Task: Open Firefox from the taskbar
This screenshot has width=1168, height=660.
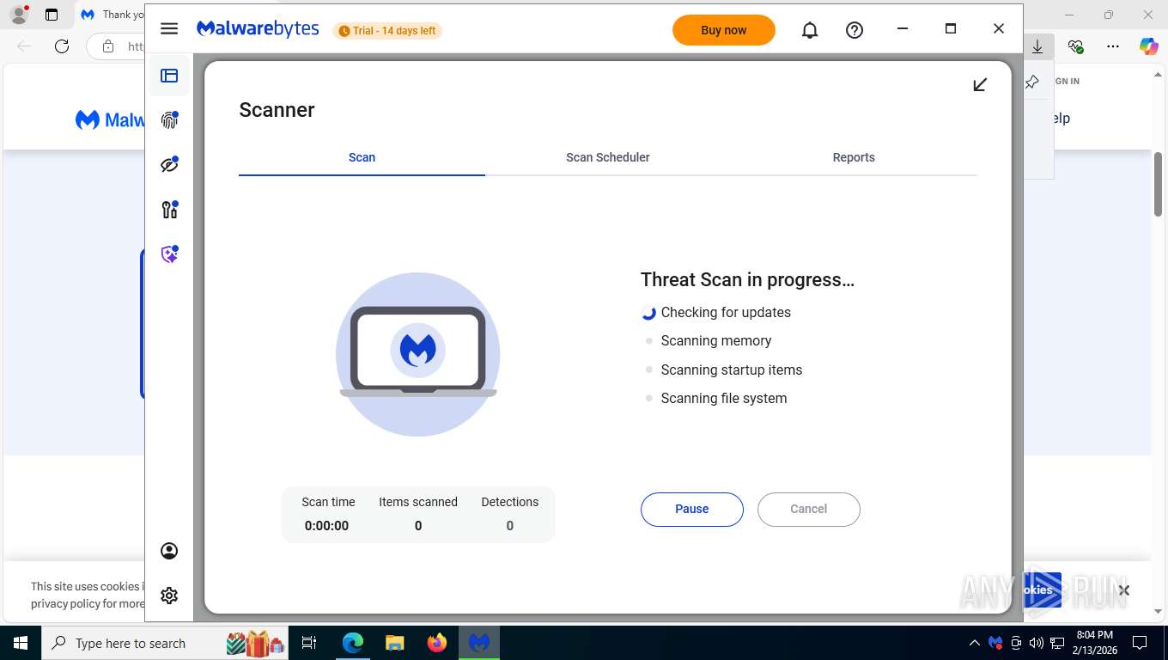Action: tap(437, 643)
